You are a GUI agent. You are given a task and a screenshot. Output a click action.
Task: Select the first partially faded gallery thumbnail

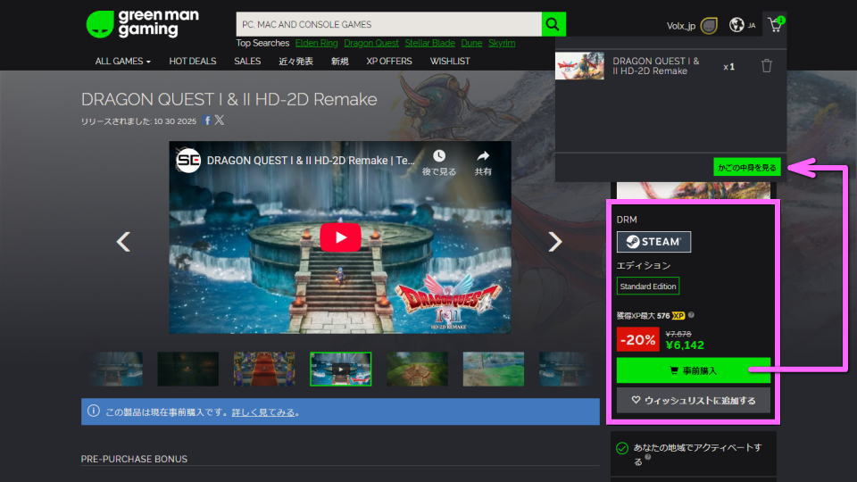pos(118,370)
